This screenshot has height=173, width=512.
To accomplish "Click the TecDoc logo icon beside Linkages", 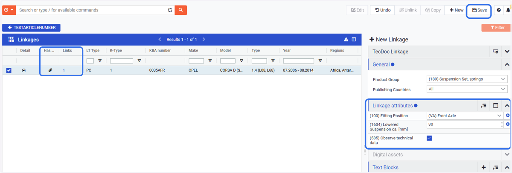I will 11,39.
